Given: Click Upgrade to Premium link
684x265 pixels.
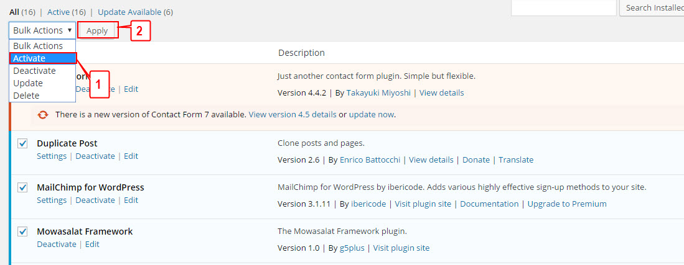Looking at the screenshot, I should tap(567, 204).
